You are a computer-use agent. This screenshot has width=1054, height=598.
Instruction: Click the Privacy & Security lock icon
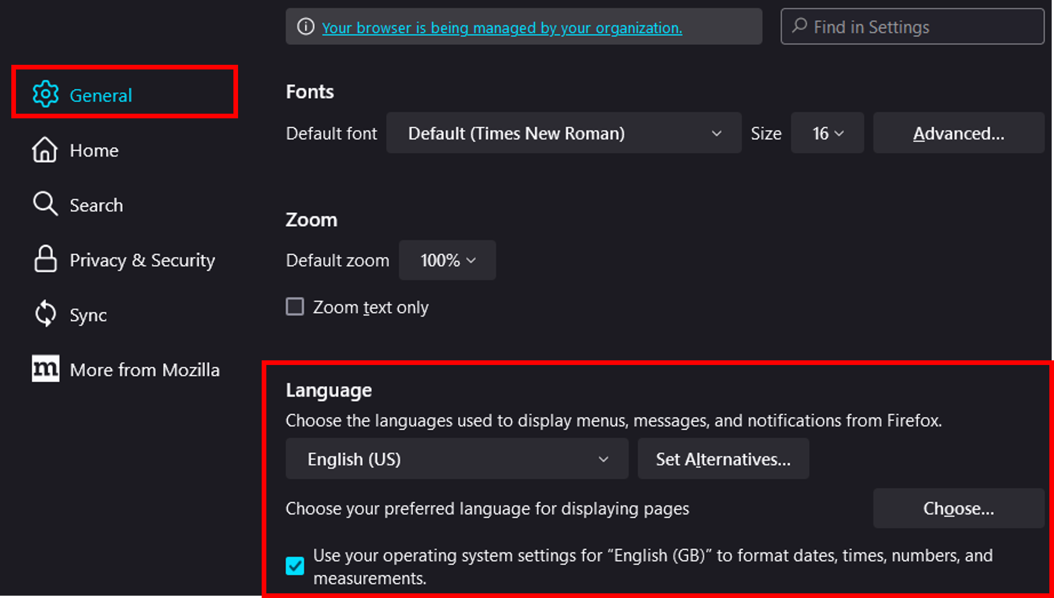(x=45, y=259)
